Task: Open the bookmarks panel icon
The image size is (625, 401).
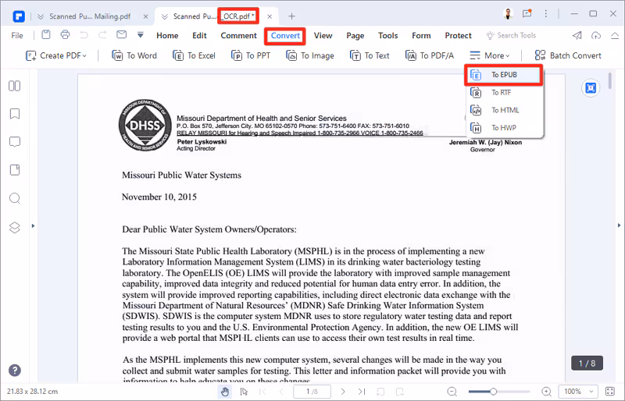Action: click(15, 114)
